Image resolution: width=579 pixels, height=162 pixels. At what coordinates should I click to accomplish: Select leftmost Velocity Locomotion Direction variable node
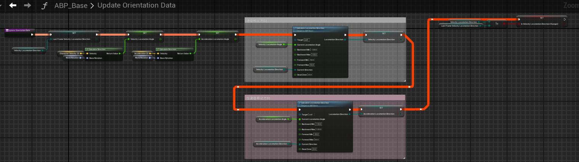(29, 50)
